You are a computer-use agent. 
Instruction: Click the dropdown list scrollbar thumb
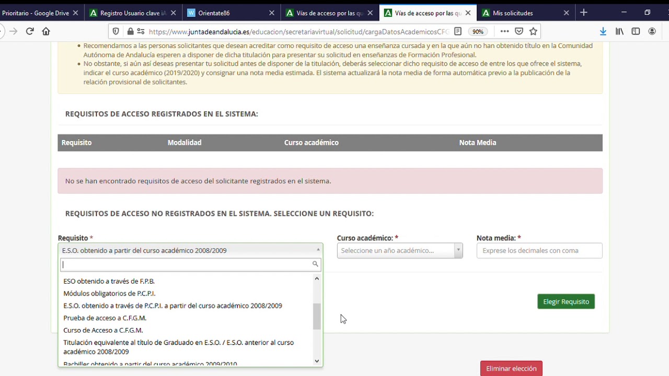[x=317, y=316]
